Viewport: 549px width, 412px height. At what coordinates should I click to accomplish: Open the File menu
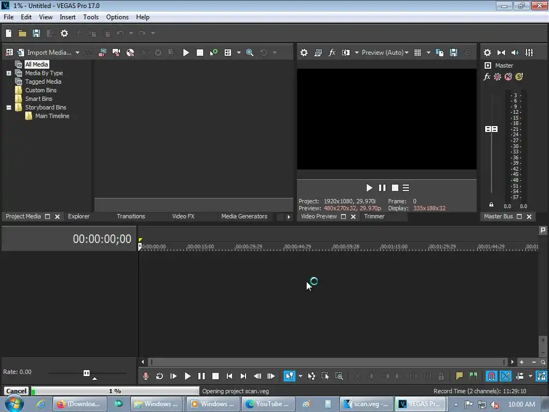pyautogui.click(x=9, y=17)
